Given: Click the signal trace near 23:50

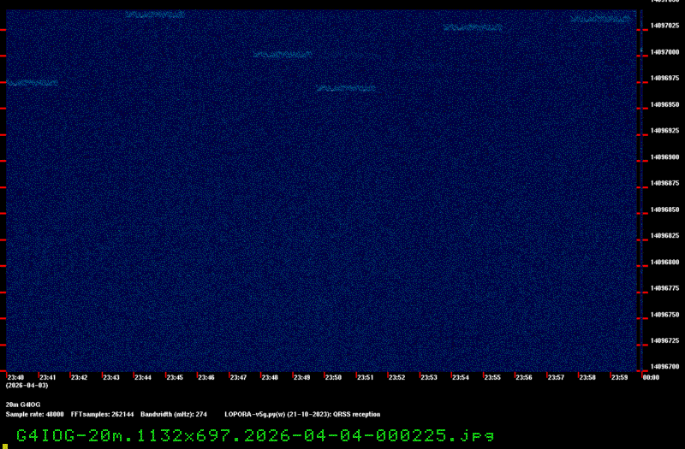Looking at the screenshot, I should tap(346, 88).
